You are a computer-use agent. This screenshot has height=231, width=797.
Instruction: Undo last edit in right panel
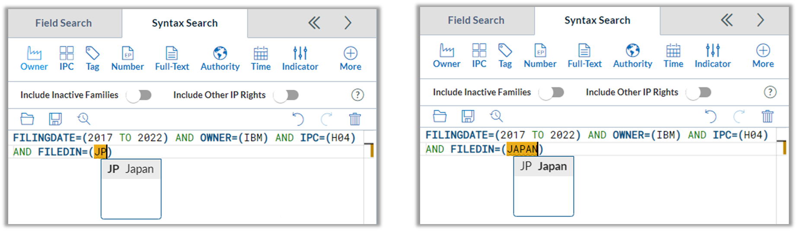pos(711,116)
